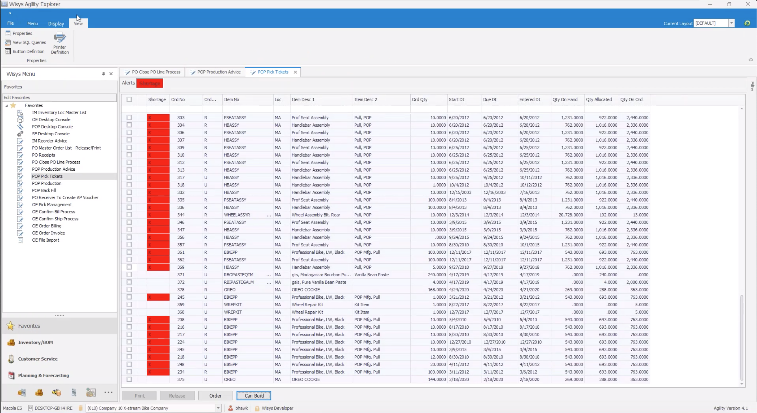Open Customer Service navigation group
This screenshot has width=757, height=413.
[x=38, y=359]
